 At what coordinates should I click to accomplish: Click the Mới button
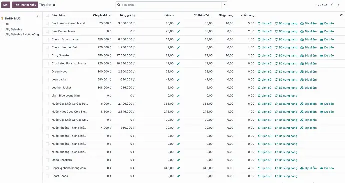pyautogui.click(x=6, y=5)
